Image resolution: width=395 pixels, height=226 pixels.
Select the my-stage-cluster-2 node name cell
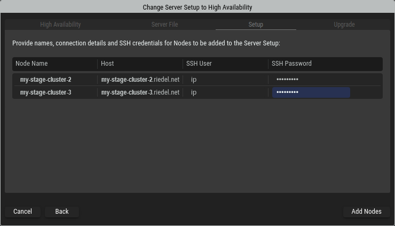(x=46, y=80)
